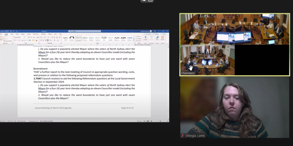This screenshot has height=146, width=293.
Task: Click the Text Effects blue A icon
Action: pos(30,41)
